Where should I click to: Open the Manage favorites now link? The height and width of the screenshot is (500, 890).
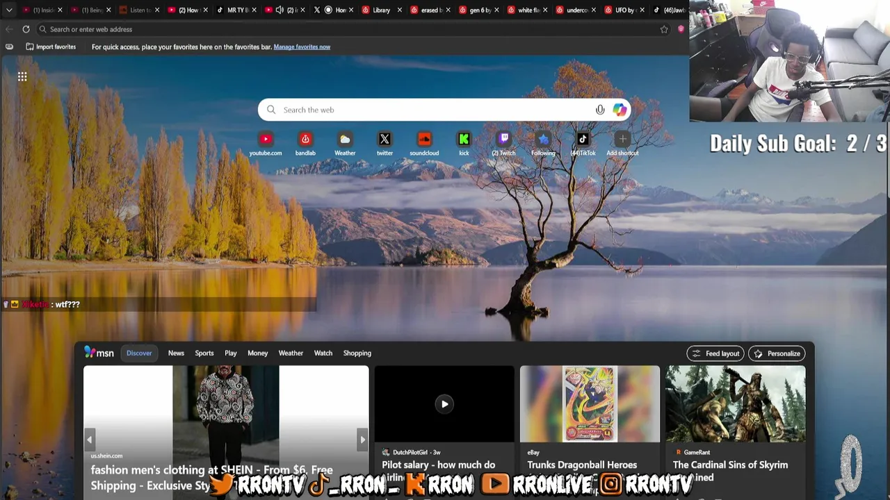click(x=302, y=47)
